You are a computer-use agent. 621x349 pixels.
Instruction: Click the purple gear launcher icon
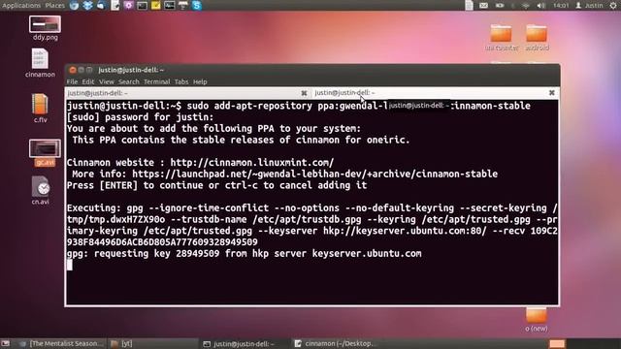[128, 5]
